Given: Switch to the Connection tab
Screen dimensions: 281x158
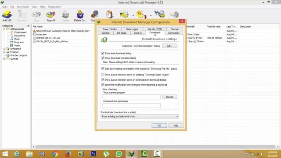Looking at the screenshot, I should 174,33.
